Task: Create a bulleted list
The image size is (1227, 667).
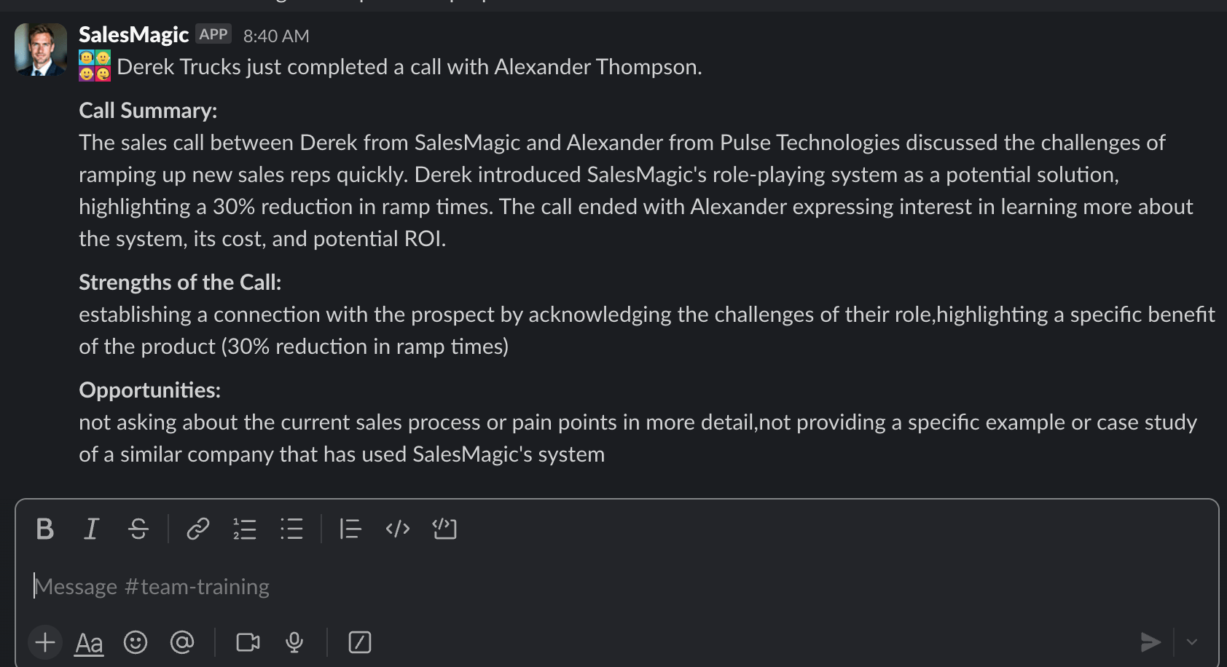Action: click(291, 529)
